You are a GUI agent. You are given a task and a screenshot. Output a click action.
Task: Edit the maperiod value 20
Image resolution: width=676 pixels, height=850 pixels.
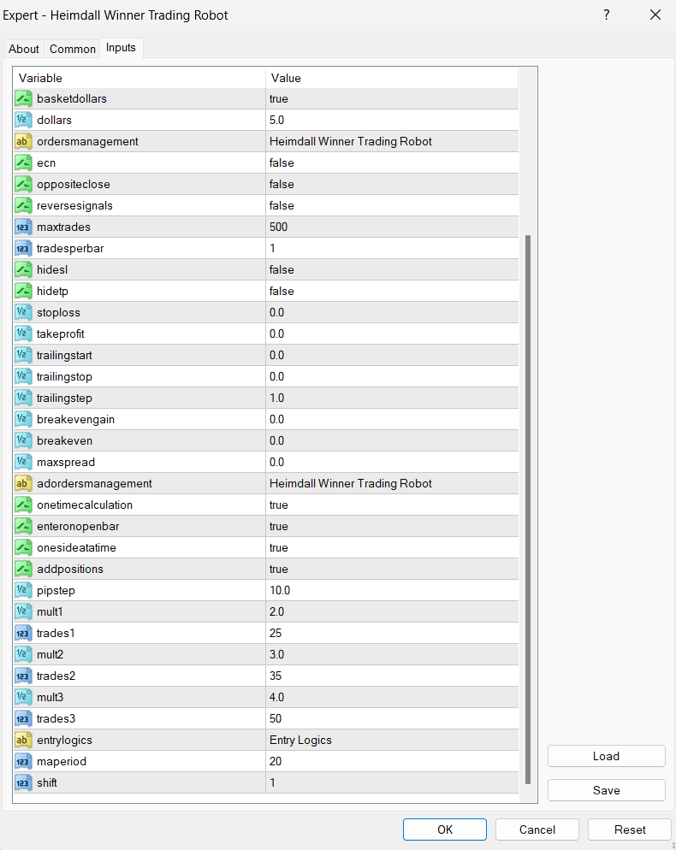point(392,762)
